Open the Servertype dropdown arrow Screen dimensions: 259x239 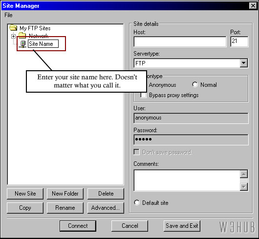pyautogui.click(x=244, y=63)
